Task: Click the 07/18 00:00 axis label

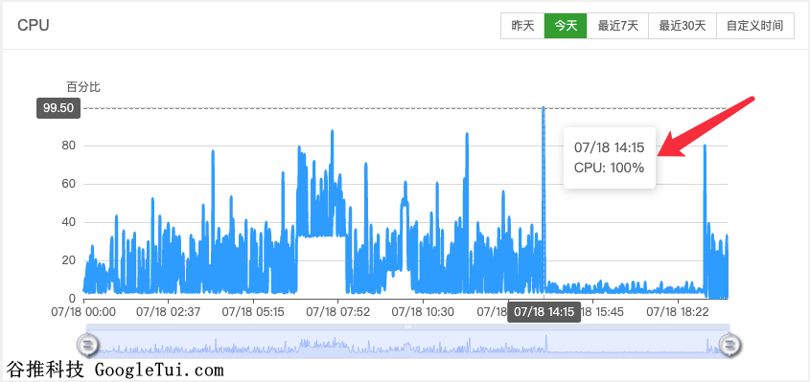Action: (83, 312)
